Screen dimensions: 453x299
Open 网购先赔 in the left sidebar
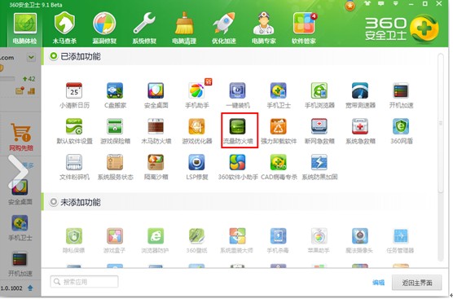[21, 137]
